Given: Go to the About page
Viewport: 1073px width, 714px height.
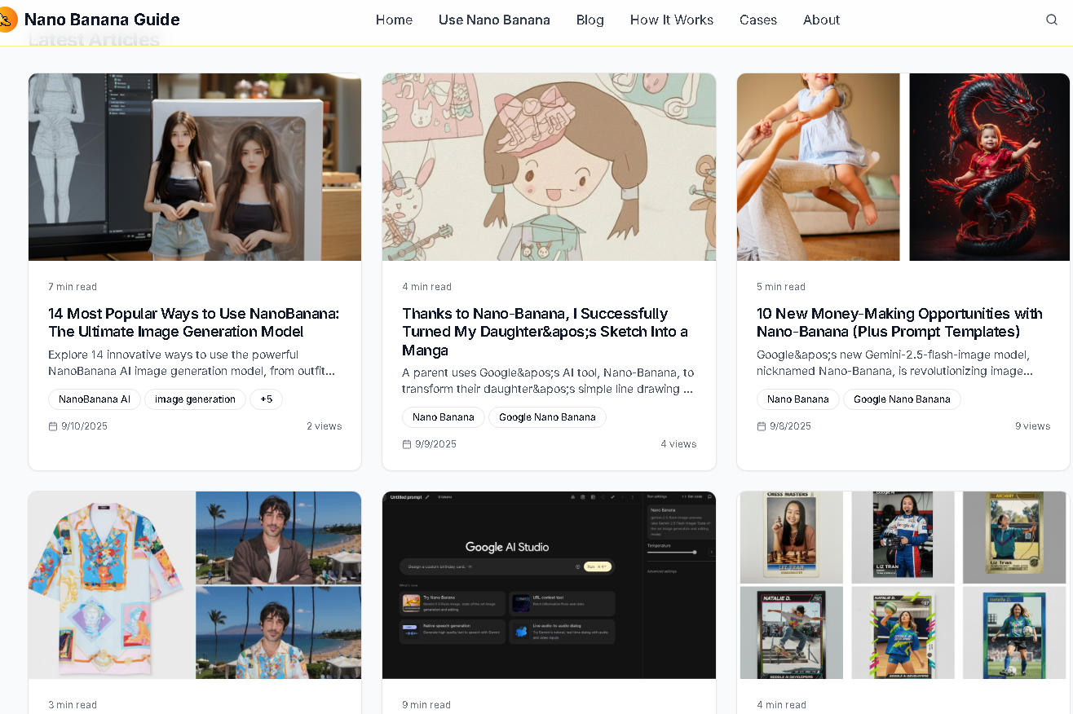Looking at the screenshot, I should 821,20.
